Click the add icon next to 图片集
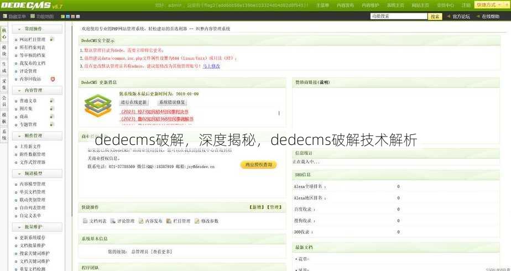 52,108
